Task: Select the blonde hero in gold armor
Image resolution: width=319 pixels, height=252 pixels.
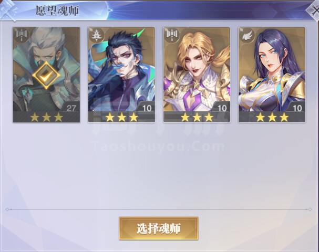Action: tap(197, 75)
